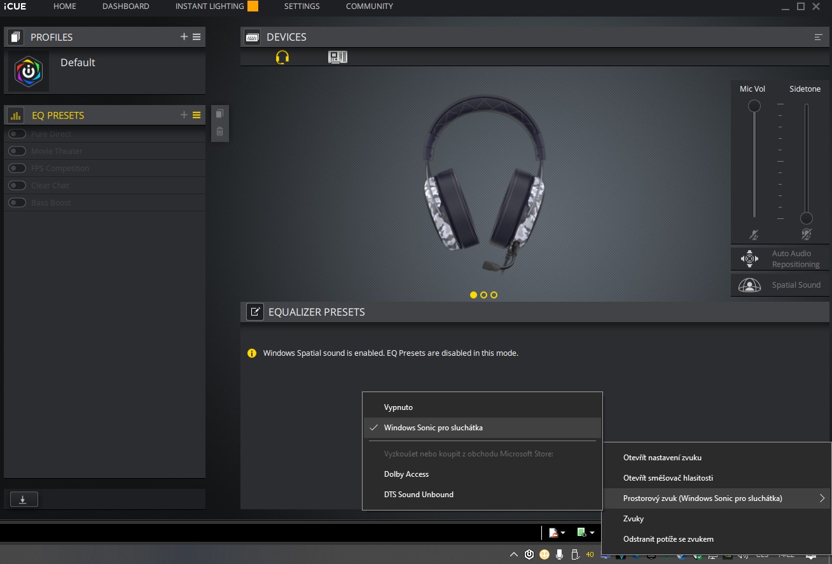The height and width of the screenshot is (564, 832).
Task: Click the Spatial Sound head icon
Action: [x=749, y=285]
